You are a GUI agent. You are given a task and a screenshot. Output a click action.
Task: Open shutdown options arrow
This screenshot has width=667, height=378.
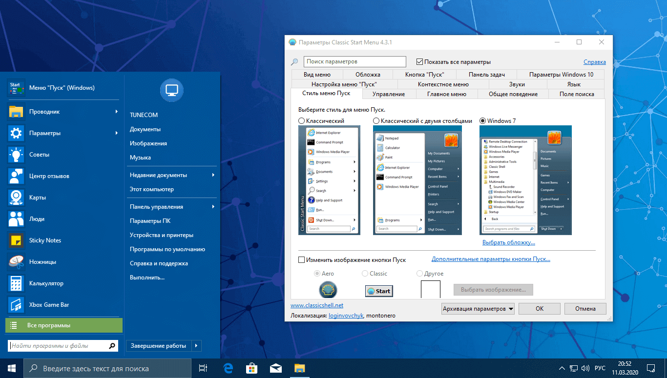pos(196,346)
